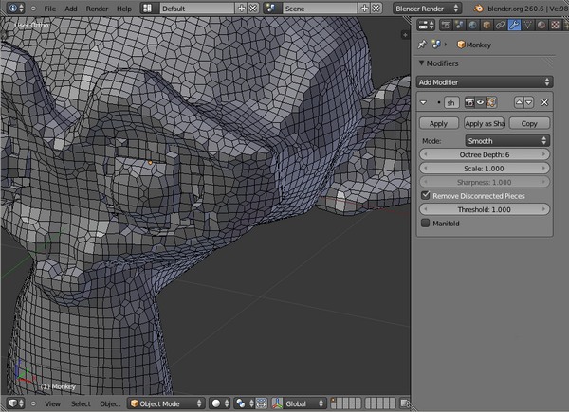The image size is (569, 412).
Task: Click the Threshold 1.000 value field
Action: coord(484,209)
